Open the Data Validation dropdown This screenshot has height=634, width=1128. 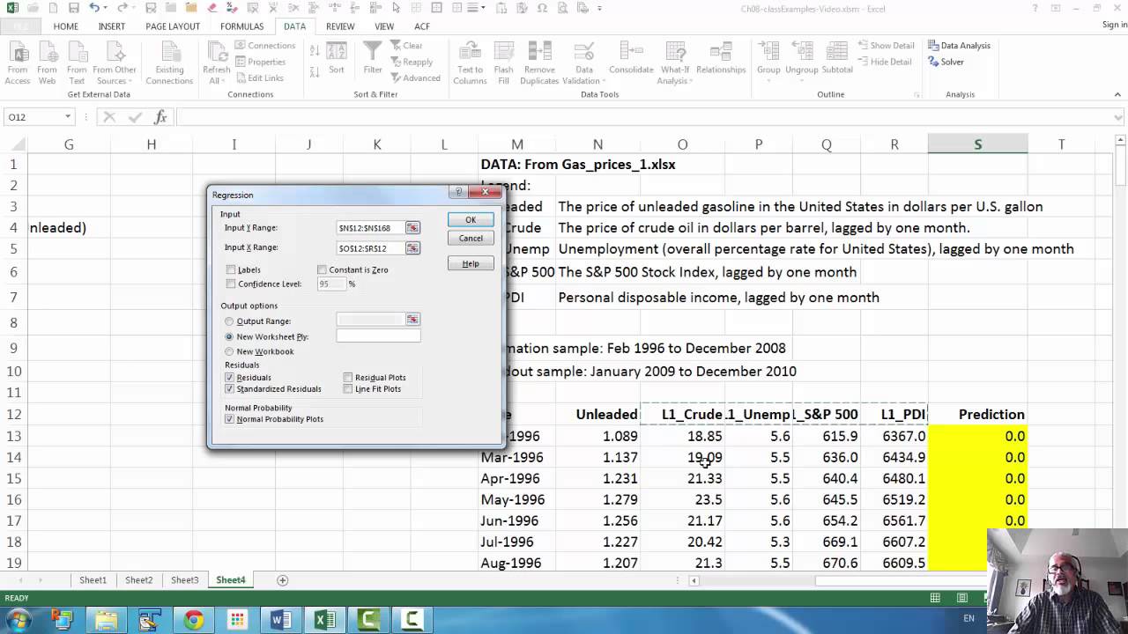tap(604, 81)
